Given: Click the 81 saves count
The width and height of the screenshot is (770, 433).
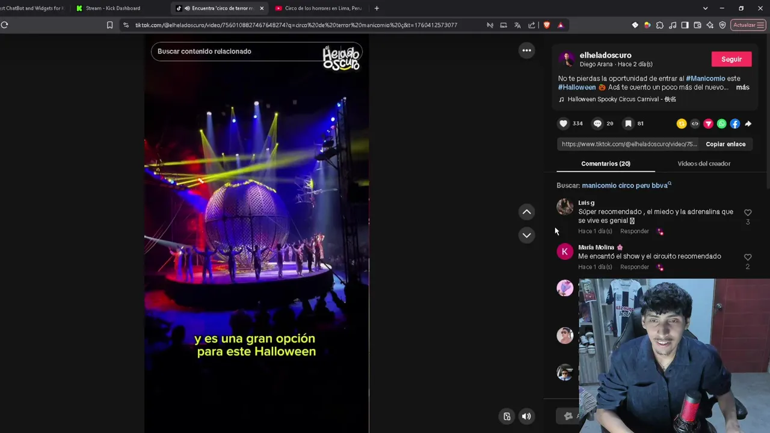Looking at the screenshot, I should coord(640,123).
